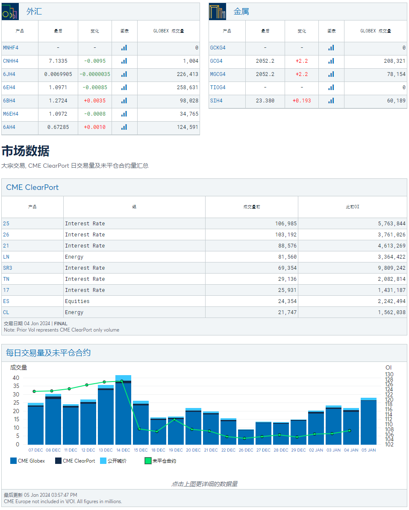
Task: Open ClearPort product 25 link
Action: pyautogui.click(x=6, y=224)
